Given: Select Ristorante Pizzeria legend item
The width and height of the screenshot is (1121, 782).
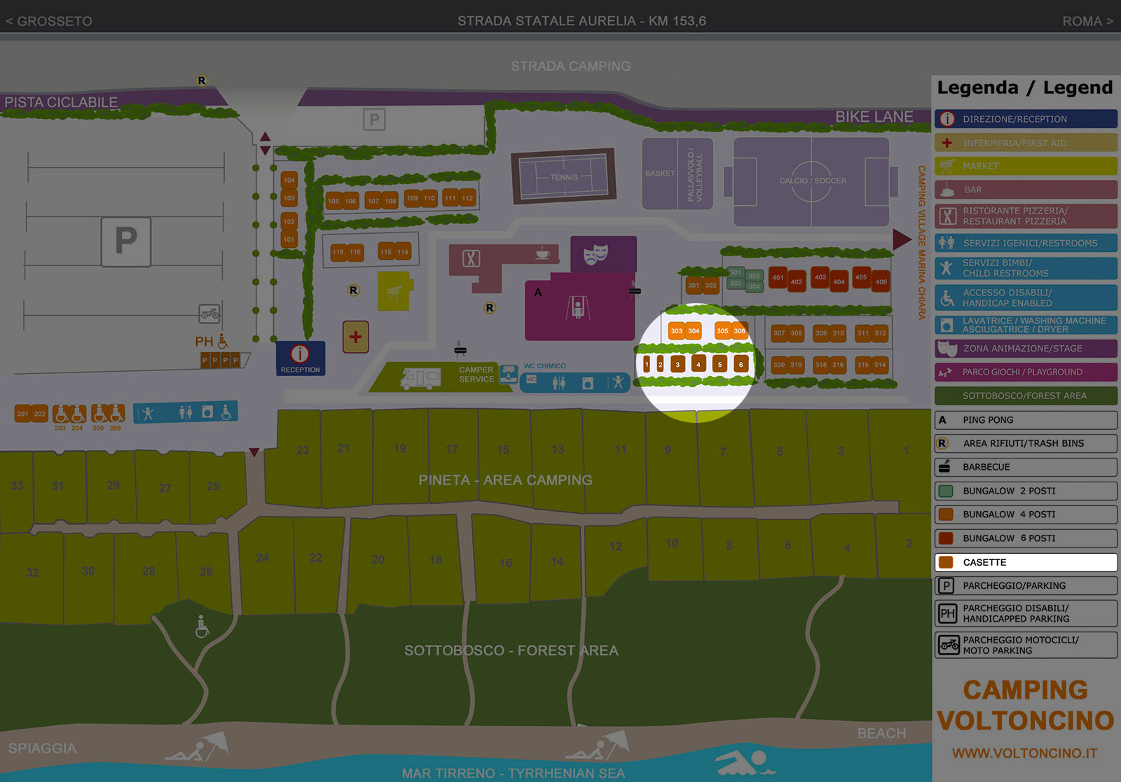Looking at the screenshot, I should click(x=1026, y=216).
